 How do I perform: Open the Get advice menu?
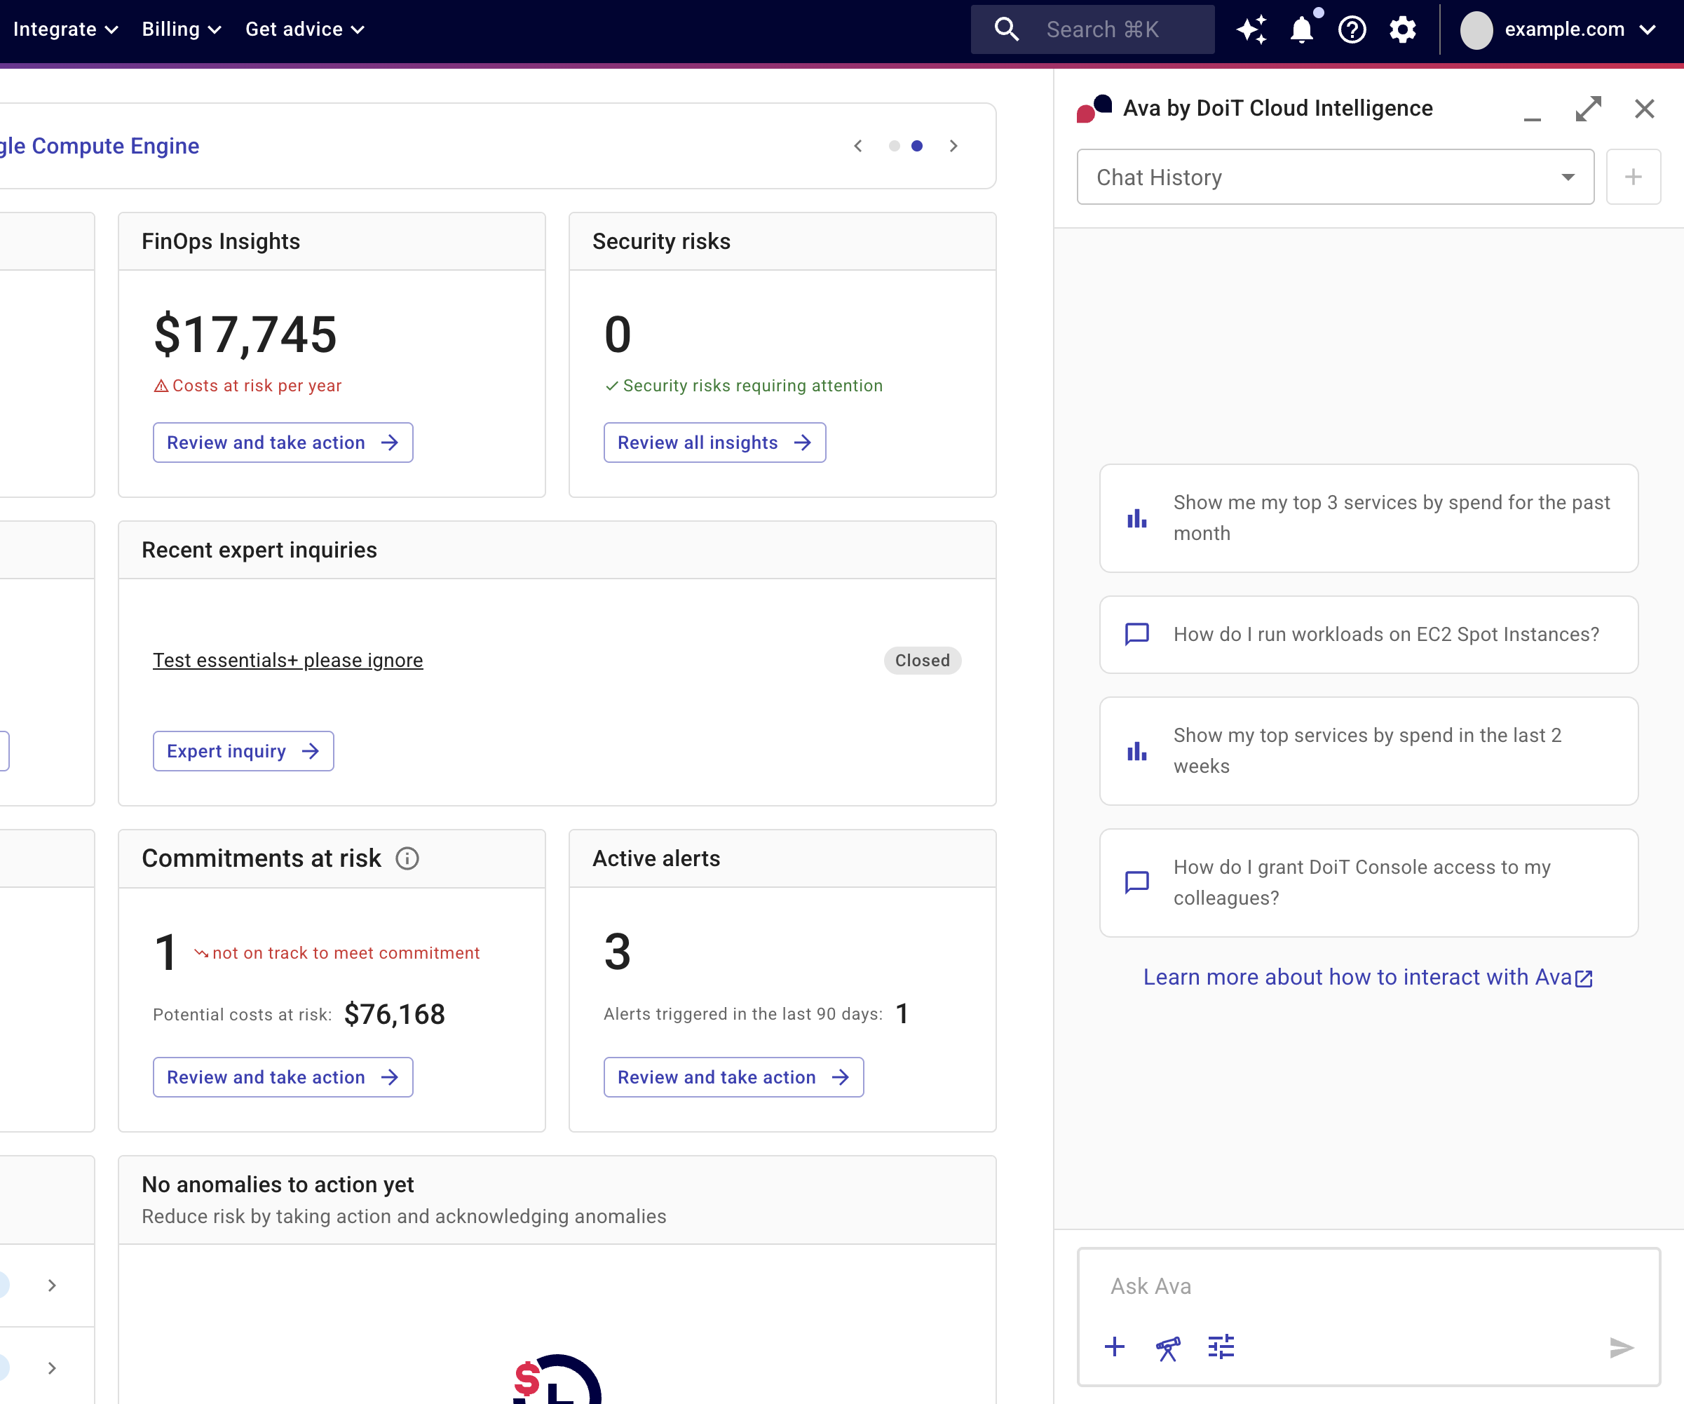305,29
